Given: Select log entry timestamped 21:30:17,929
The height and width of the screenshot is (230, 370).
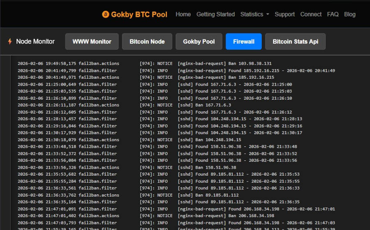Looking at the screenshot, I should [x=160, y=133].
